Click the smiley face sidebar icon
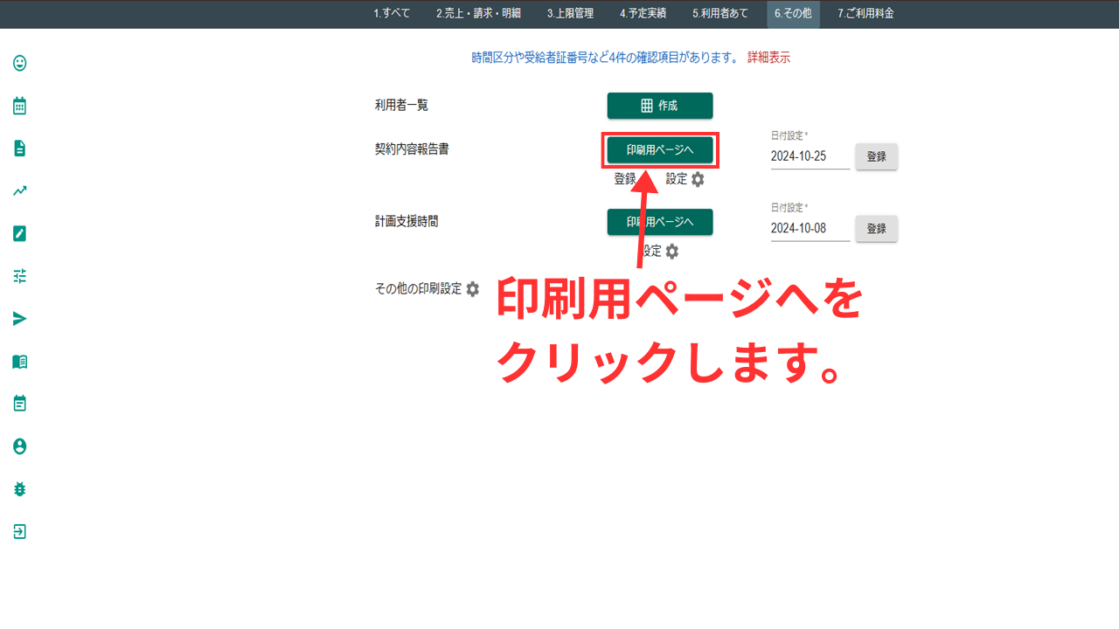 click(x=19, y=63)
